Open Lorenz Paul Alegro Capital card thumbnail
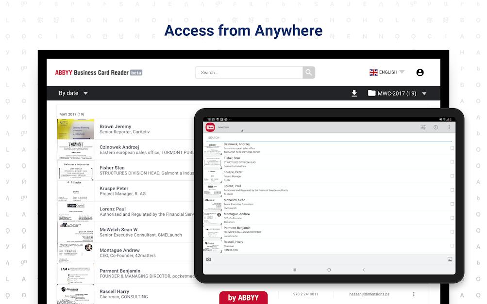Viewport: 487px width, 304px height. click(75, 211)
